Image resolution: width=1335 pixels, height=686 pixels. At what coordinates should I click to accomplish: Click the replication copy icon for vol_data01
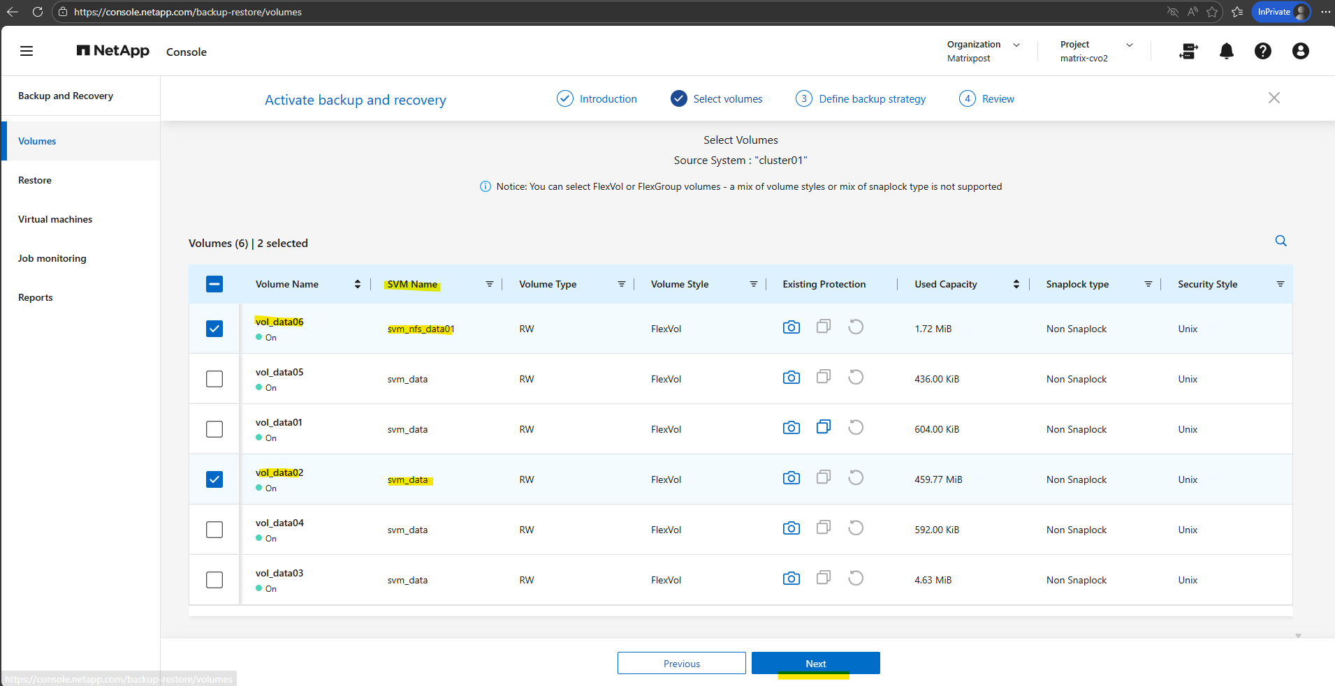[x=824, y=427]
